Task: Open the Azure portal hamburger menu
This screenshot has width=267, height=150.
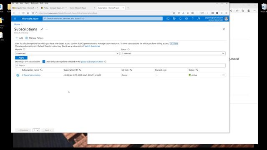Action: 15,18
